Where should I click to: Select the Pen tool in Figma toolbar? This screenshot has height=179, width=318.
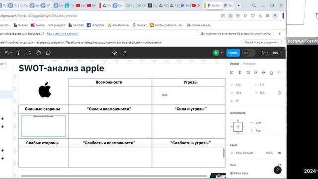pyautogui.click(x=6, y=53)
